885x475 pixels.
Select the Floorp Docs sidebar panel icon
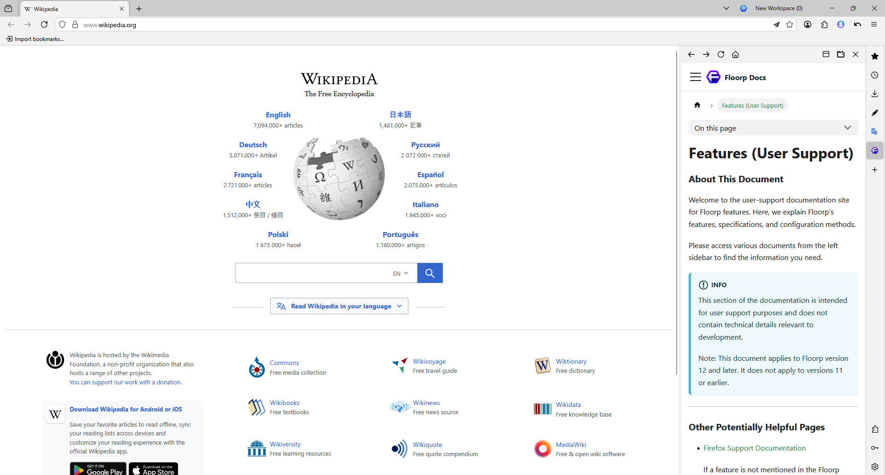point(875,151)
